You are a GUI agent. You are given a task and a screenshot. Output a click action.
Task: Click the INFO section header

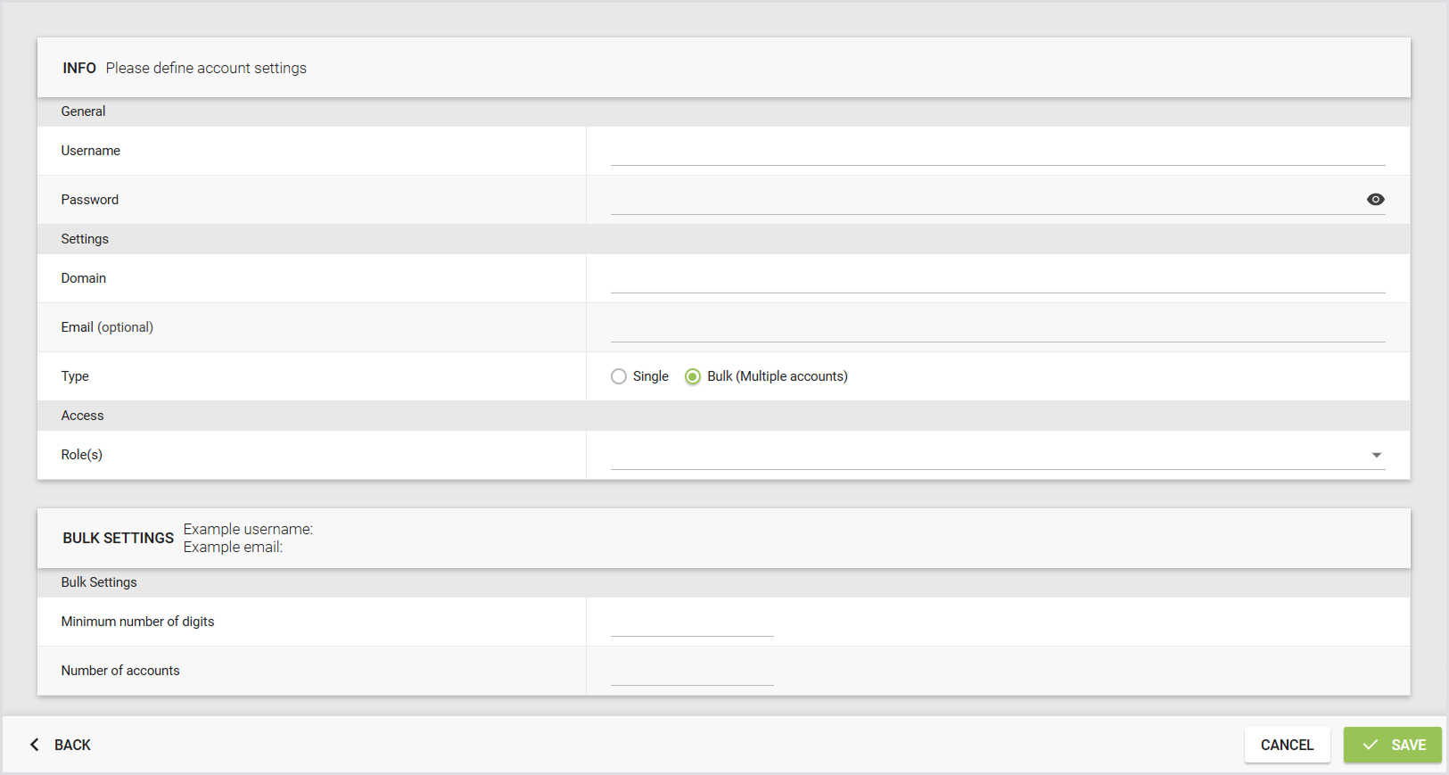coord(79,68)
